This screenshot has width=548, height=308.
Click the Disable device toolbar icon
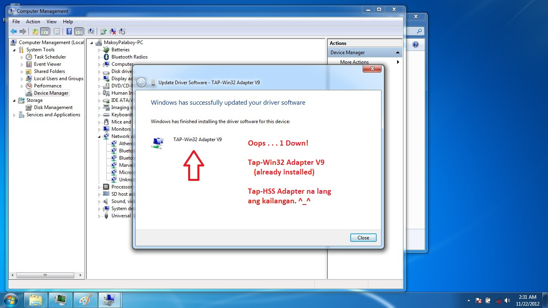point(122,31)
